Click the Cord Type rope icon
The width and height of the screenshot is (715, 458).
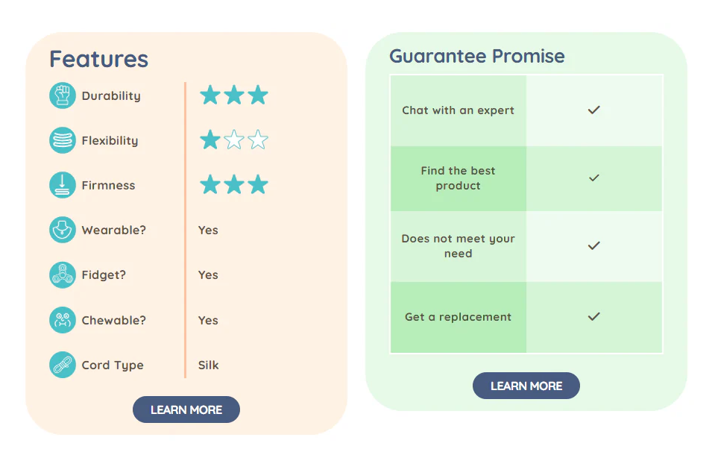coord(63,365)
